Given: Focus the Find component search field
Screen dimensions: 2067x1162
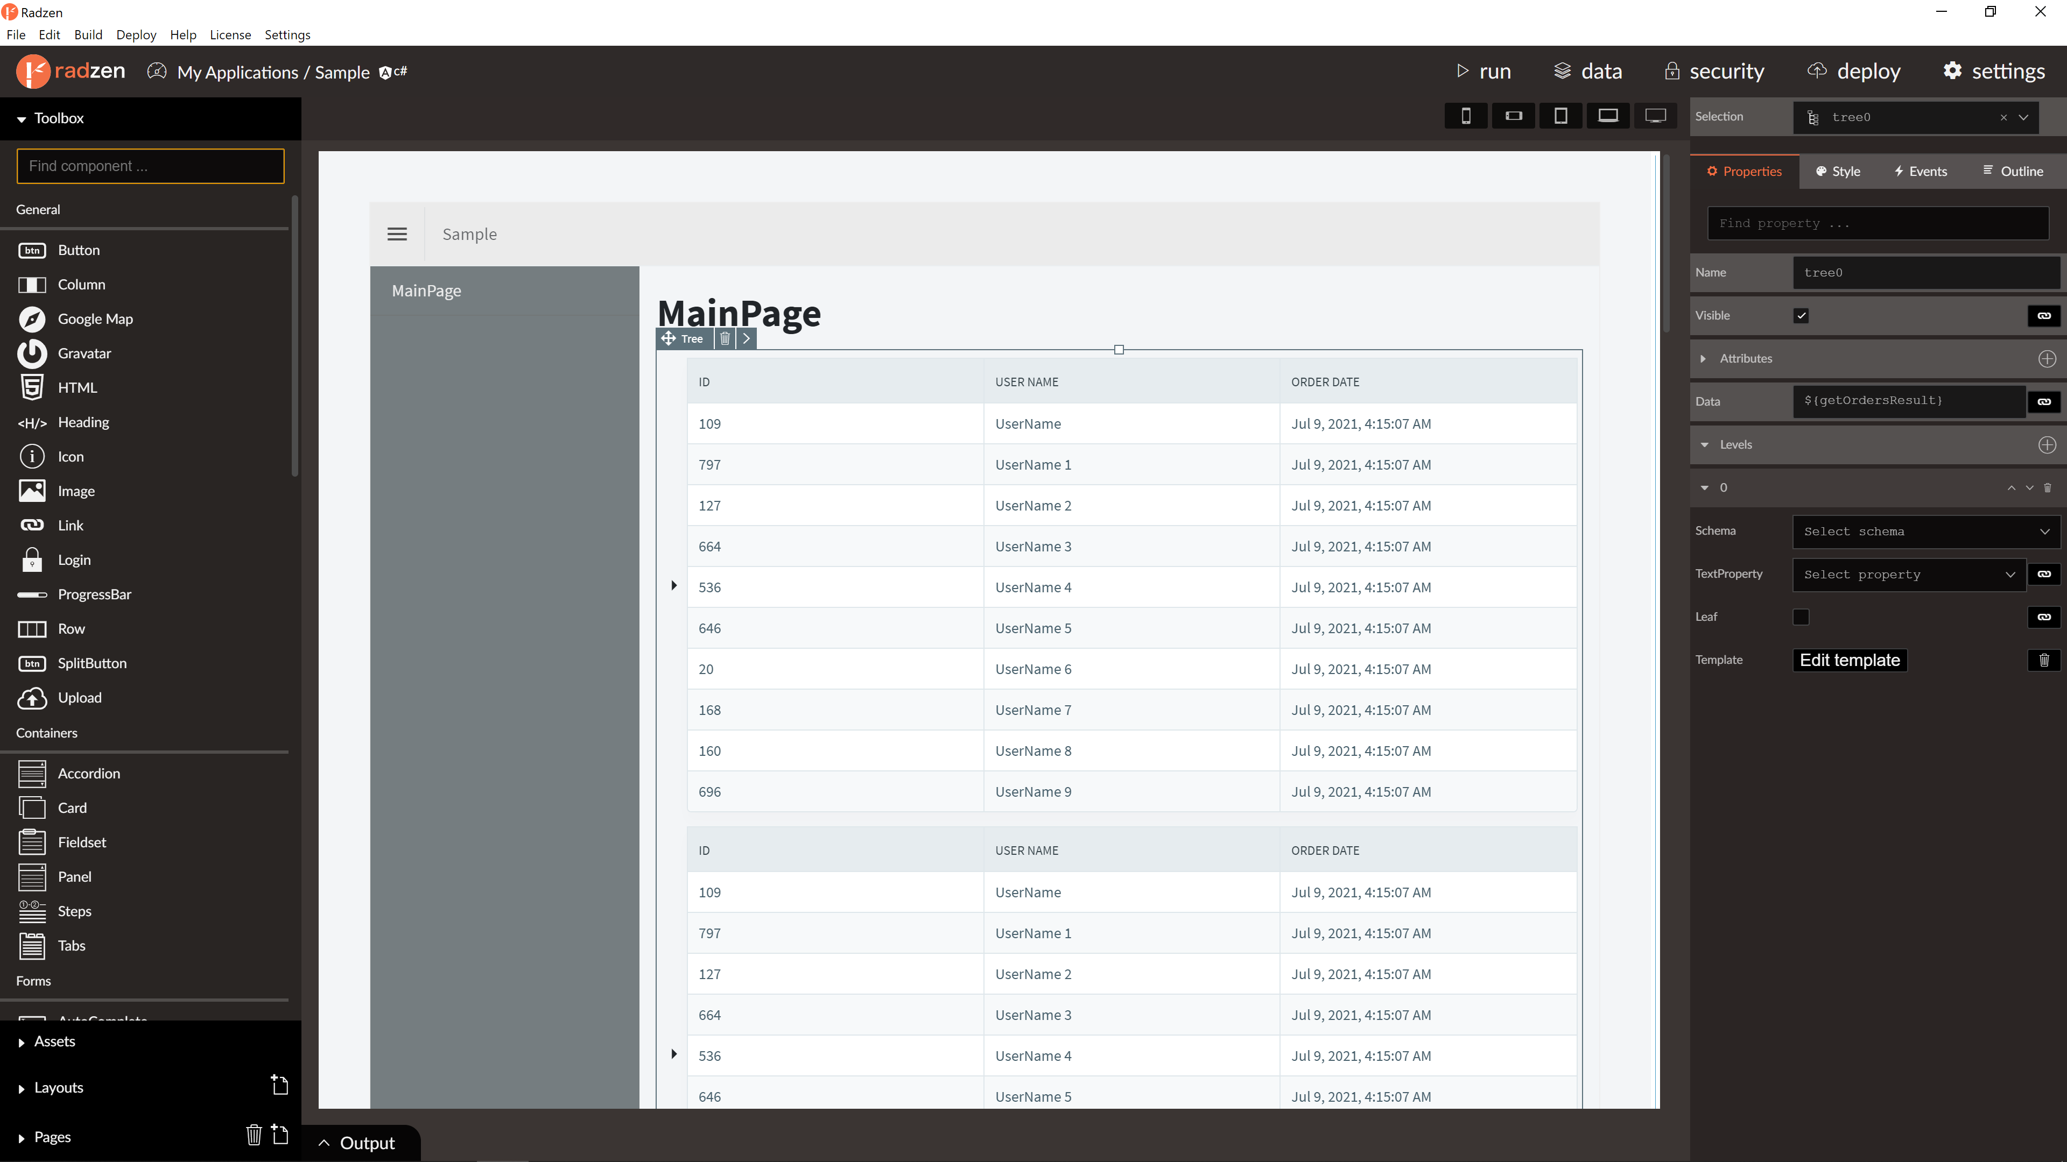Looking at the screenshot, I should pyautogui.click(x=150, y=166).
